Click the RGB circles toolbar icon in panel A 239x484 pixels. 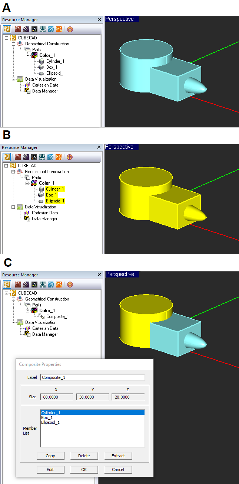pyautogui.click(x=34, y=29)
